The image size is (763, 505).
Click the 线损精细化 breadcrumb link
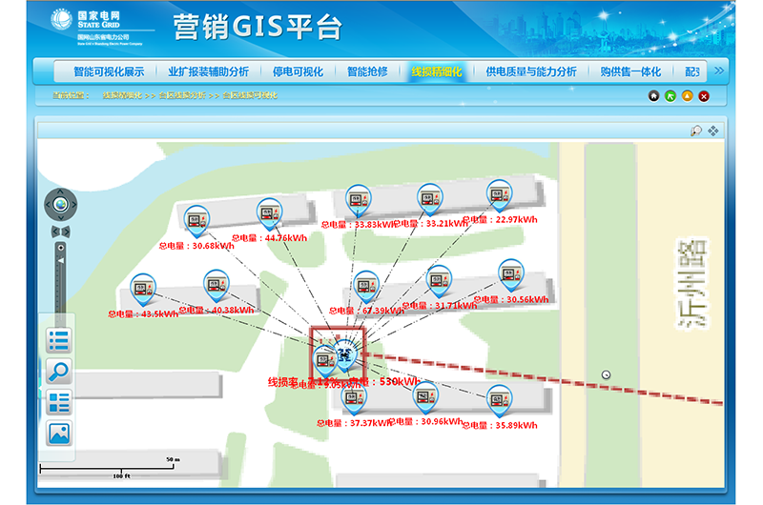[x=121, y=95]
